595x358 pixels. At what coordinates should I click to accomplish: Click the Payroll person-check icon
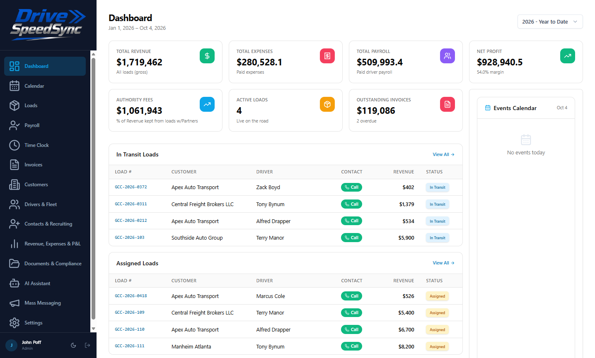(x=15, y=125)
